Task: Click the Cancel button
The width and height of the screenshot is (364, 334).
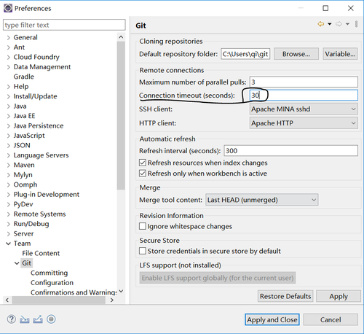Action: pos(331,319)
